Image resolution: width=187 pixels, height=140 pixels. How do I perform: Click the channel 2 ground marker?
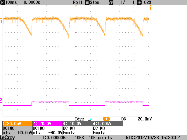point(1,100)
